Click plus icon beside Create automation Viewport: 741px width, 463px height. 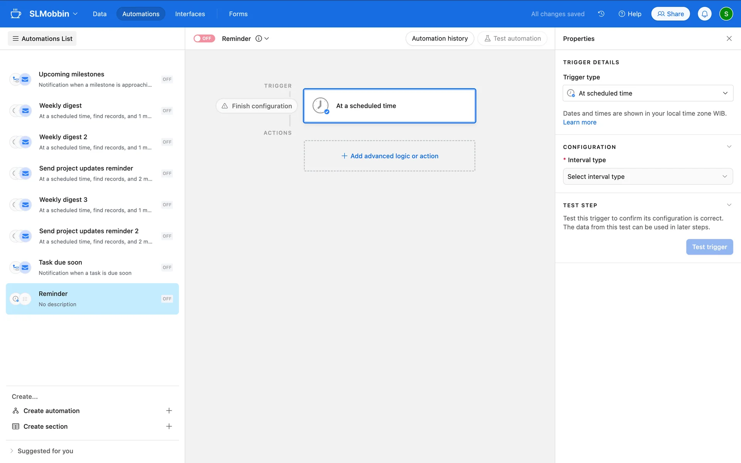(x=169, y=411)
